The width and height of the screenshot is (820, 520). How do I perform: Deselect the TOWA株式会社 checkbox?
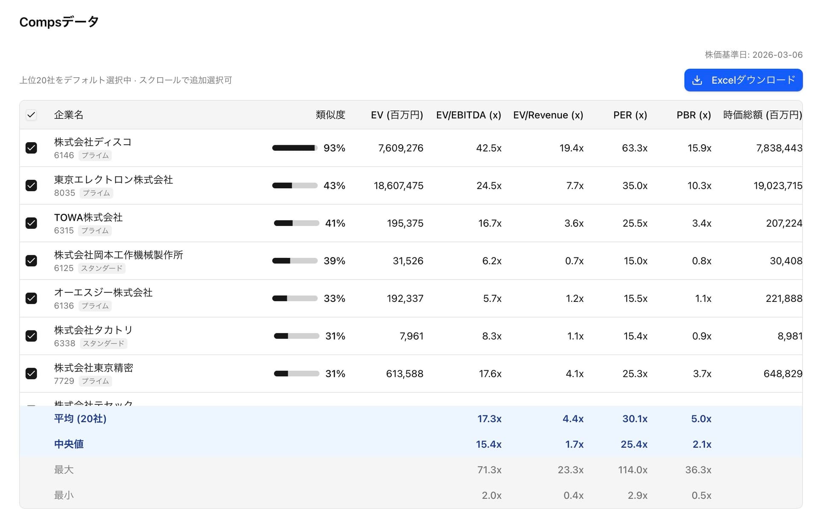point(31,223)
